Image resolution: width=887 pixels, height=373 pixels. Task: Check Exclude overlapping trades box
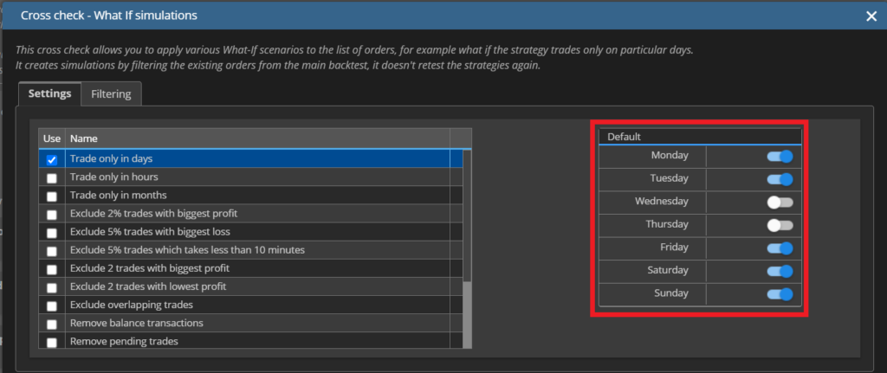pyautogui.click(x=52, y=306)
